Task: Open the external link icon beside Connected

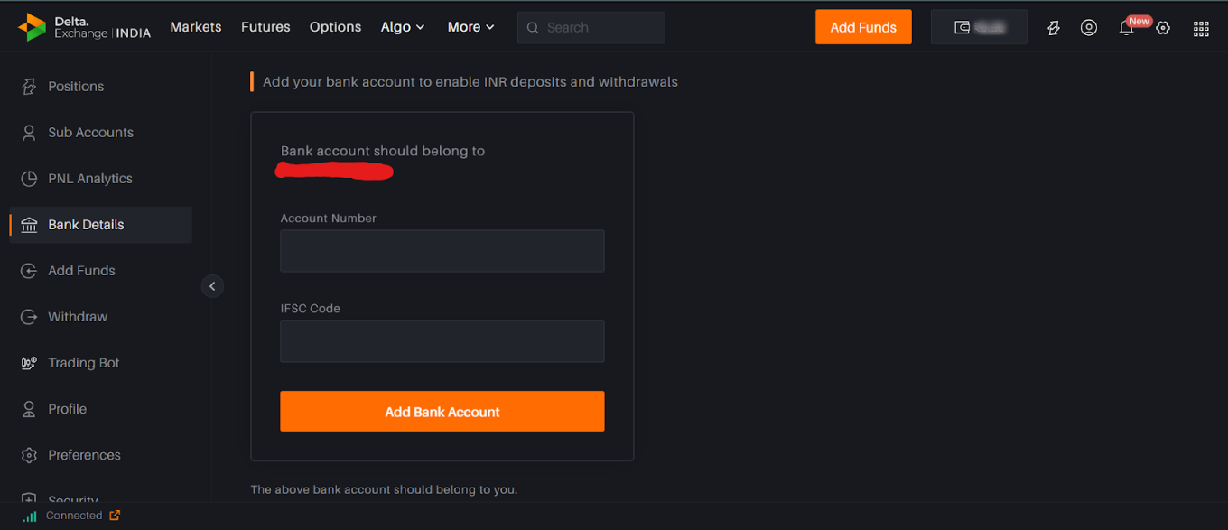Action: point(115,516)
